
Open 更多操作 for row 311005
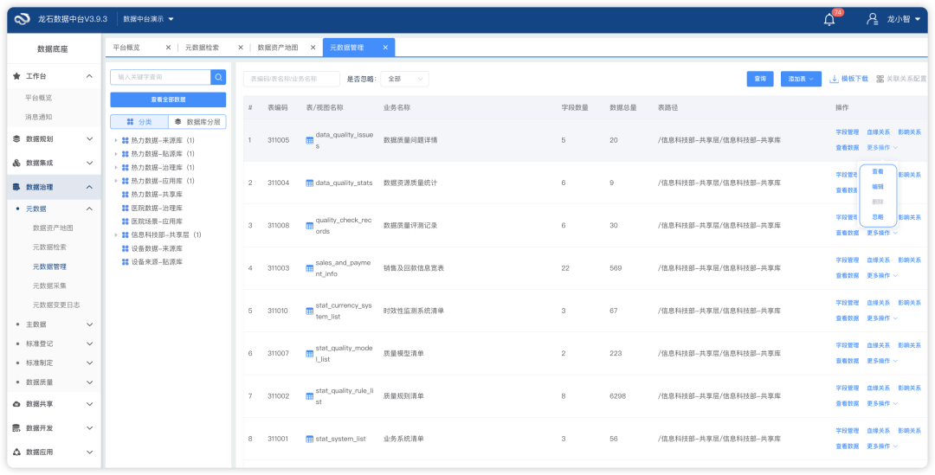882,148
